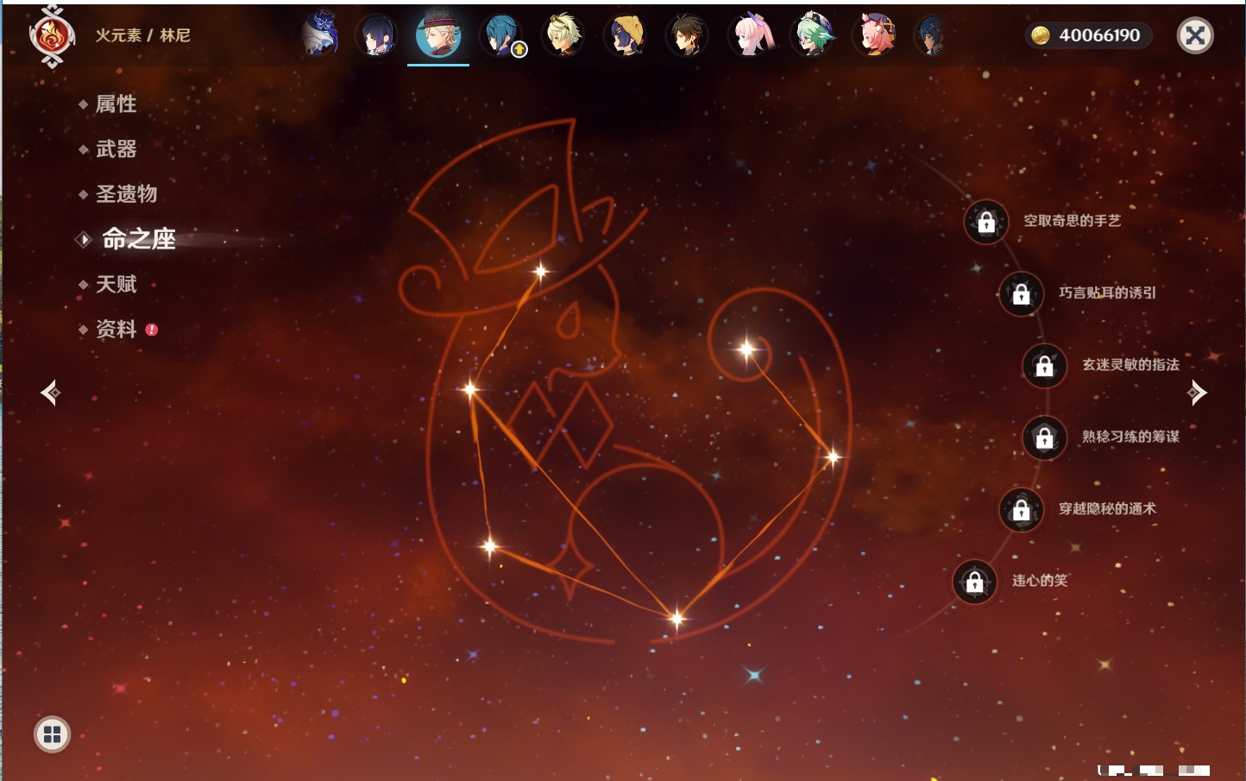Click the 巧言贴耳的诱引 constellation label
The width and height of the screenshot is (1246, 781).
(x=1107, y=293)
